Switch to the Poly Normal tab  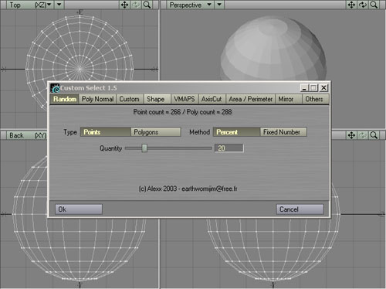(97, 99)
